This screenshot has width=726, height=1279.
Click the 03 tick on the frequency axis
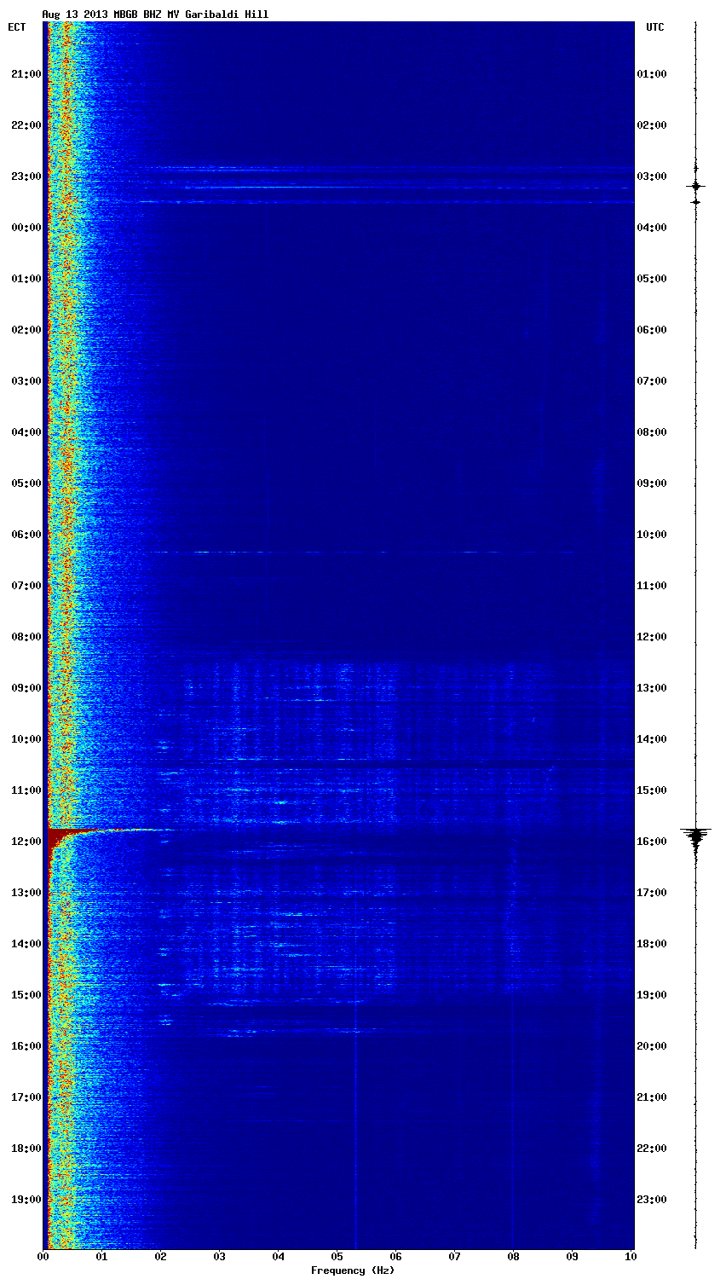pos(220,1257)
